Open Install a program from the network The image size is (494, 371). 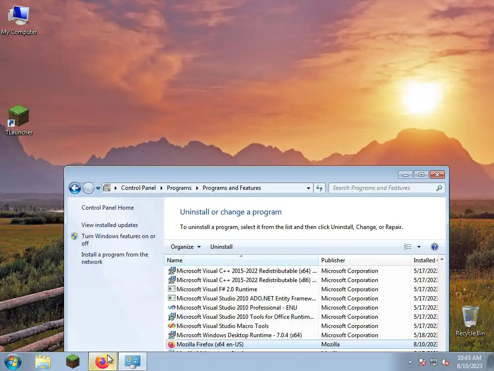coord(115,258)
